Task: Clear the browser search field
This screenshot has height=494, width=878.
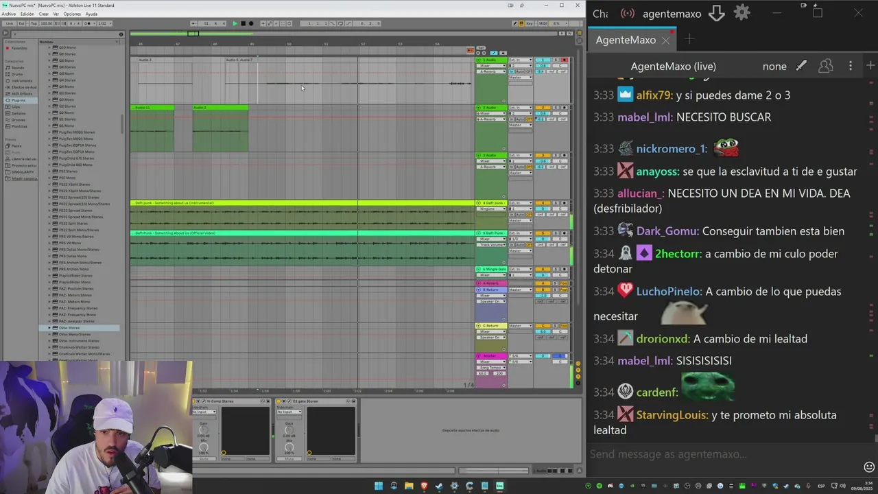Action: [x=121, y=34]
